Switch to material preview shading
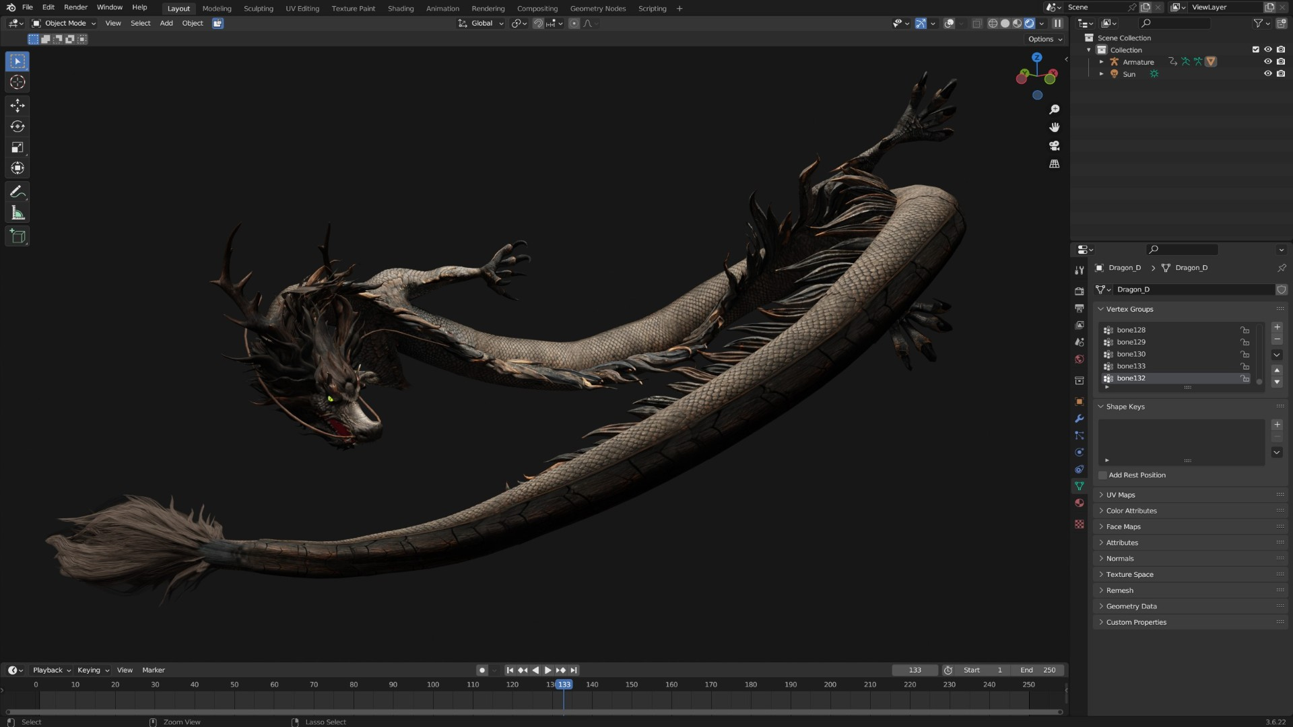Image resolution: width=1293 pixels, height=727 pixels. (1017, 24)
